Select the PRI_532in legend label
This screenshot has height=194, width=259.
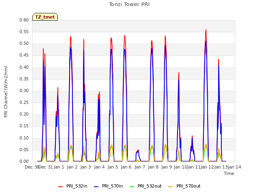pos(77,186)
